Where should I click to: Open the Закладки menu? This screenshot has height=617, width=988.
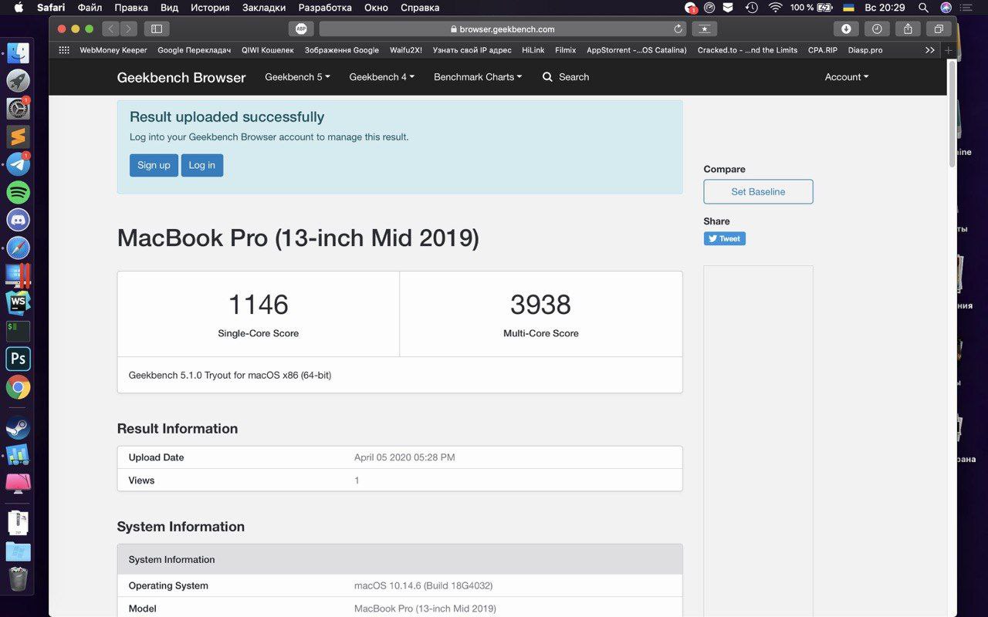click(263, 8)
